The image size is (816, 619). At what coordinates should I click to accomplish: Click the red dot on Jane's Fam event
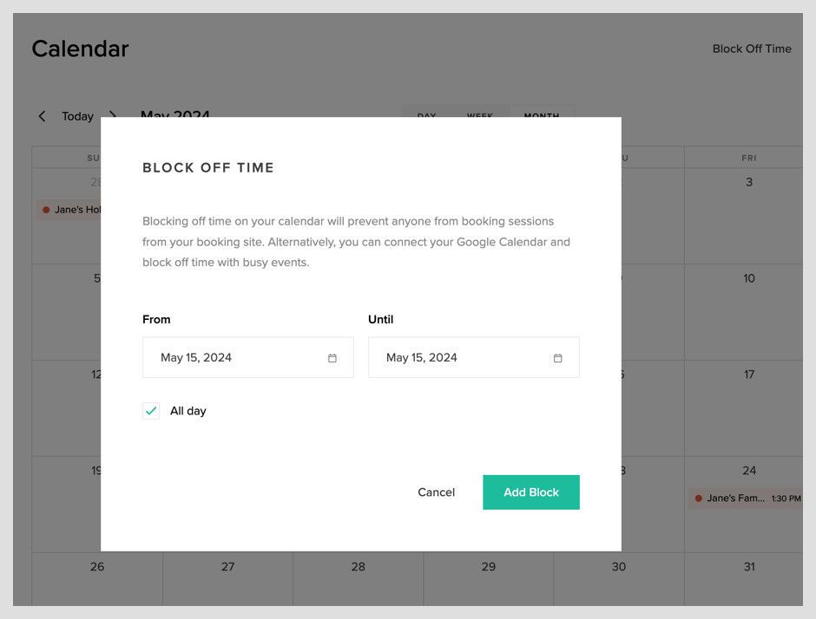(x=698, y=498)
